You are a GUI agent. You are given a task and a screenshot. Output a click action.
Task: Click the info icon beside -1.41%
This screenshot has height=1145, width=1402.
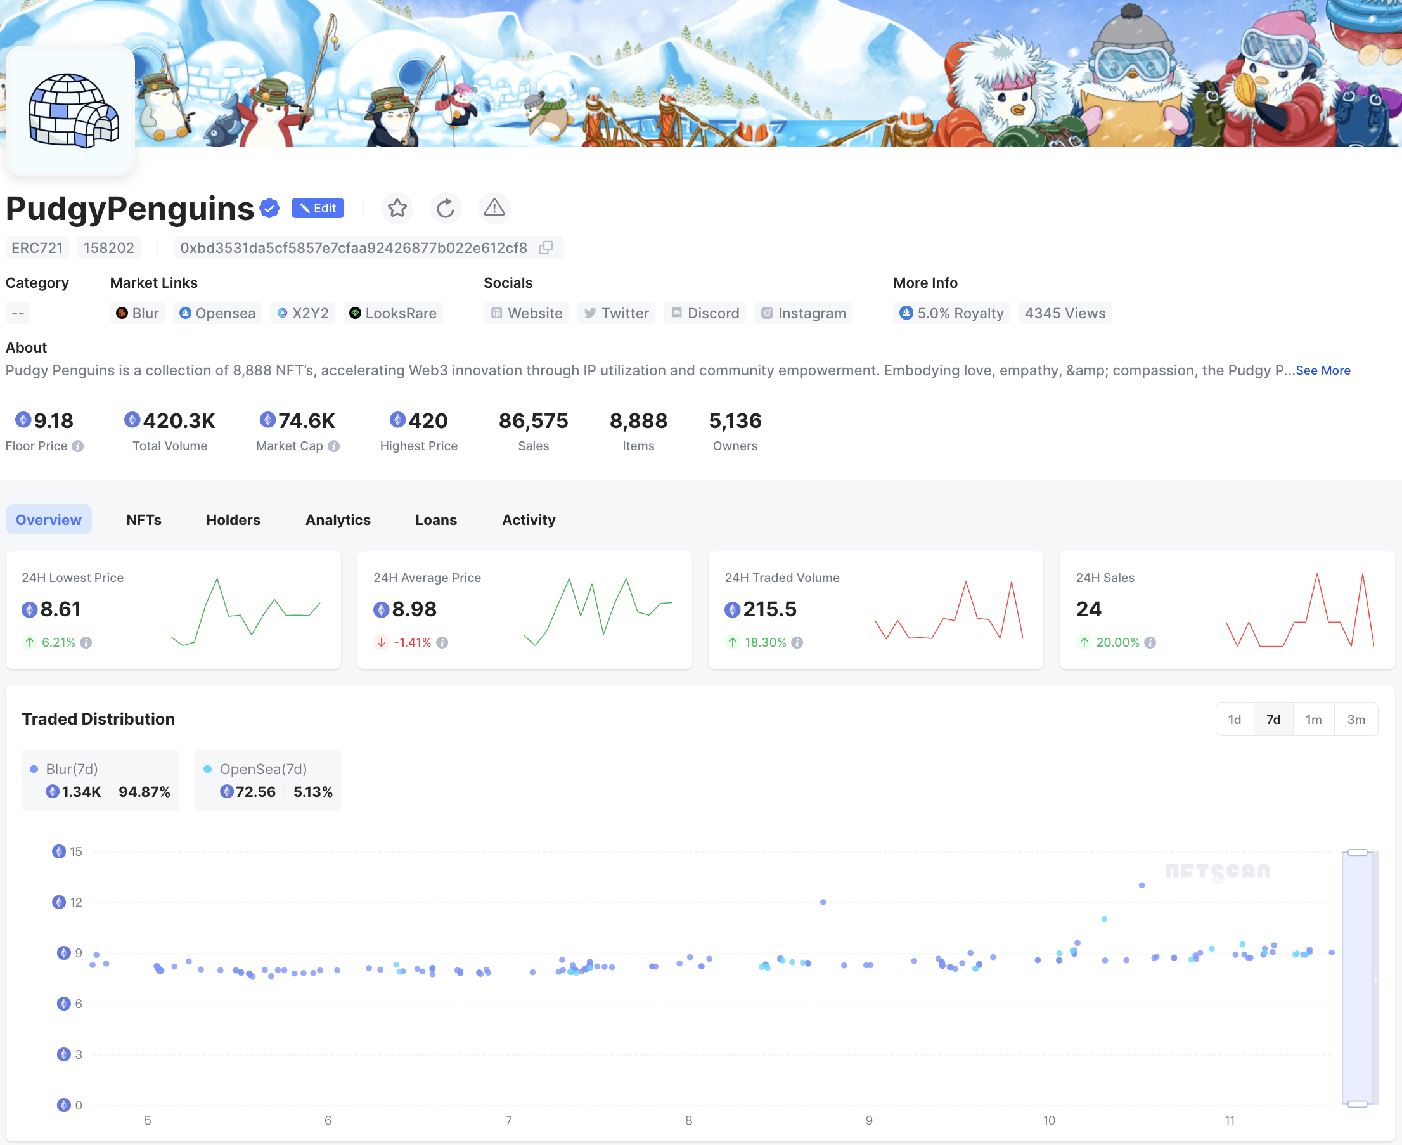tap(442, 643)
